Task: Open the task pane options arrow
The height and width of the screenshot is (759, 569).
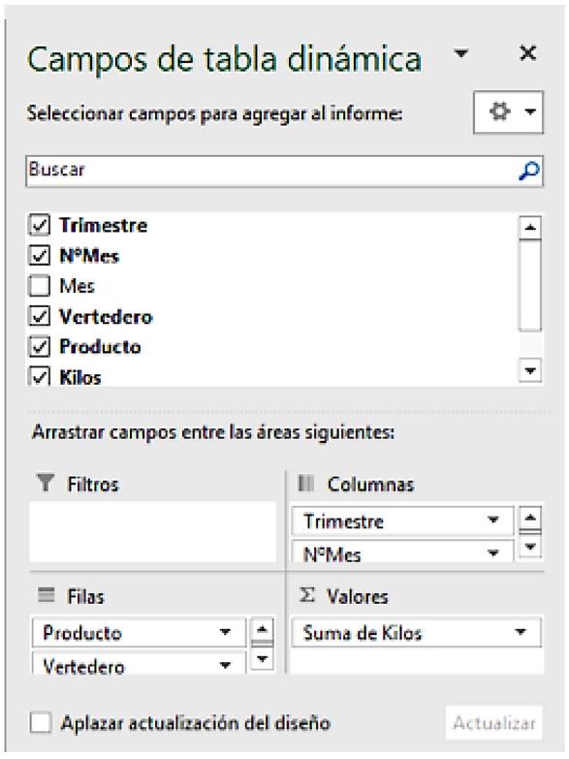Action: [x=461, y=52]
